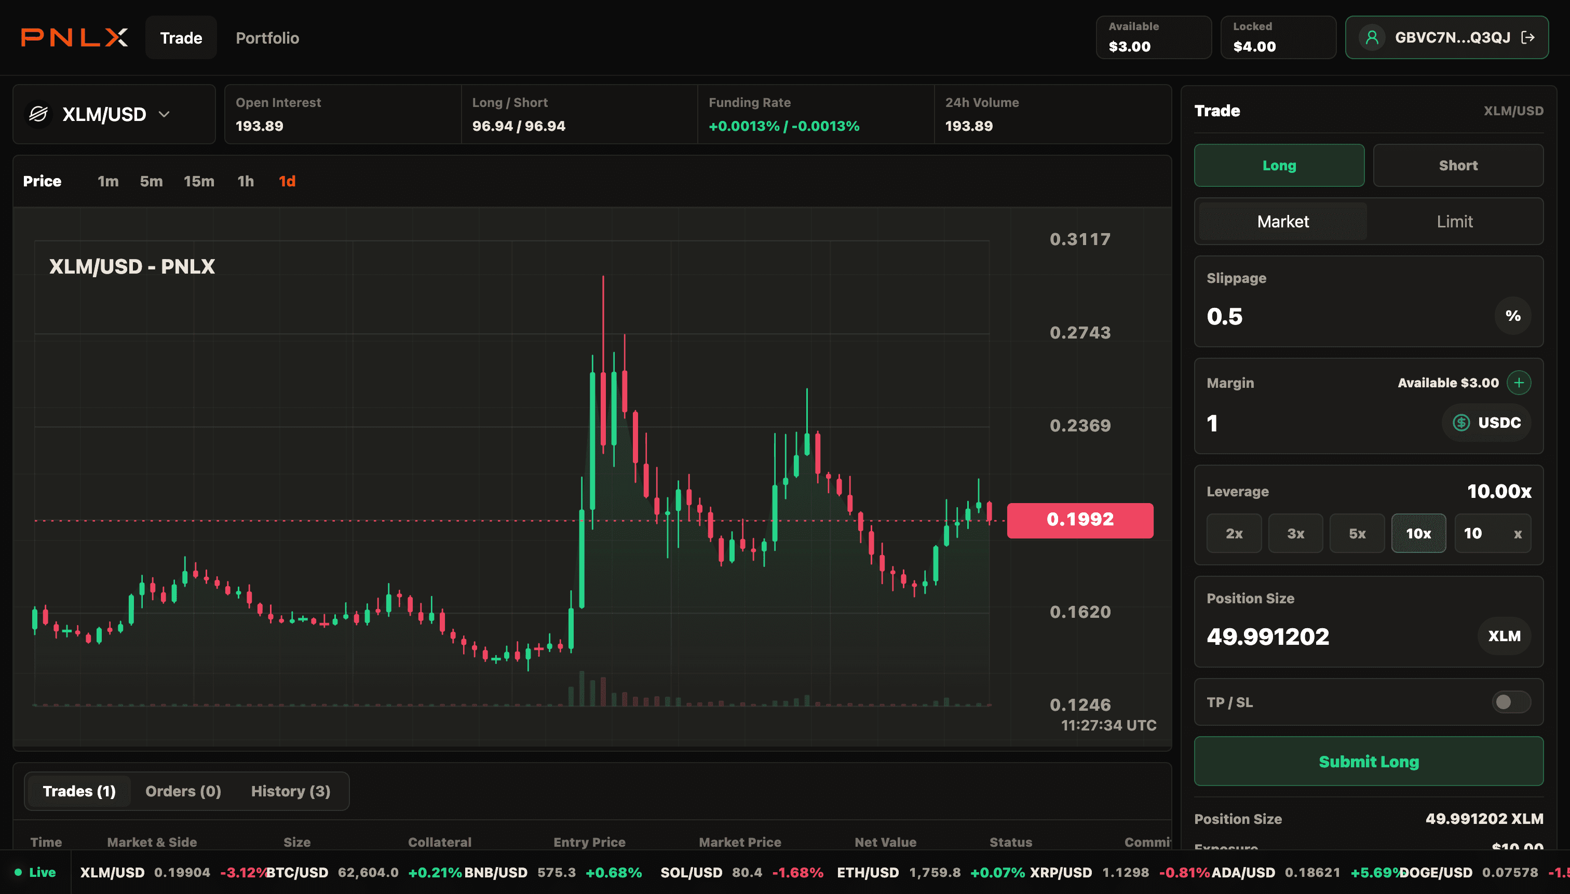Click the Entry Price column header
Viewport: 1570px width, 894px height.
(589, 843)
